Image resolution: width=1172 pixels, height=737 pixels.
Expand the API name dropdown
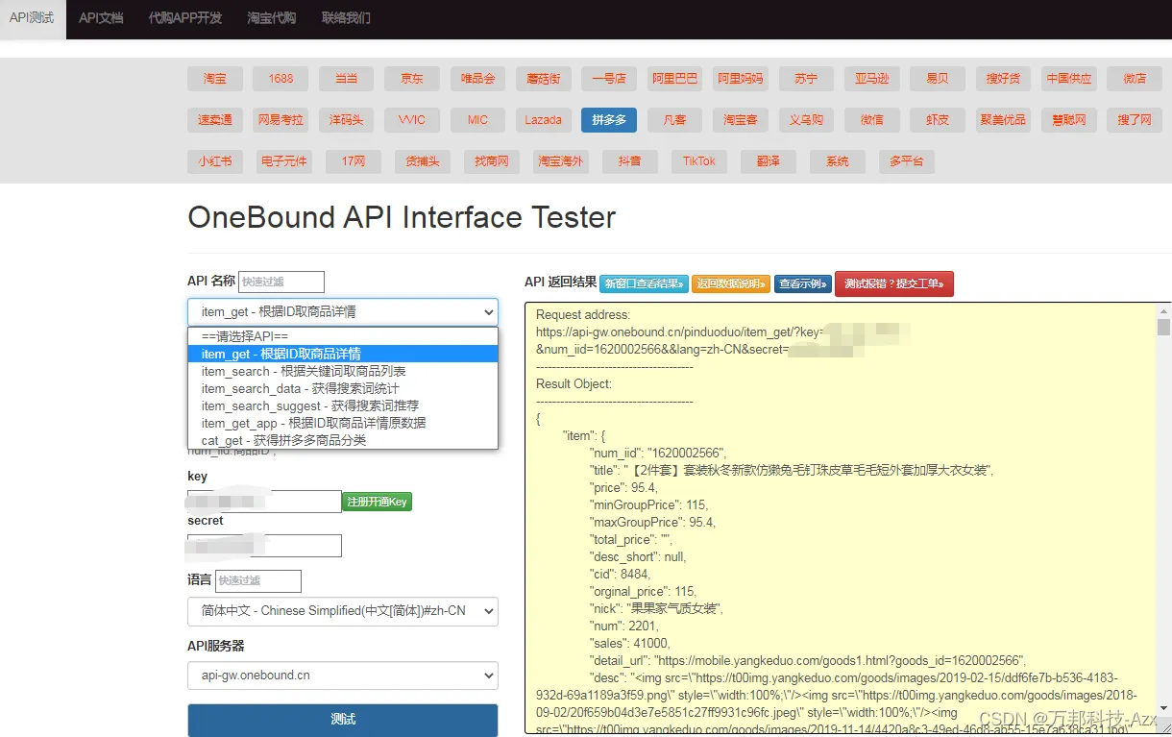pyautogui.click(x=343, y=312)
